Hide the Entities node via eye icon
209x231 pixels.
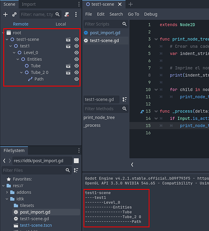coord(76,59)
